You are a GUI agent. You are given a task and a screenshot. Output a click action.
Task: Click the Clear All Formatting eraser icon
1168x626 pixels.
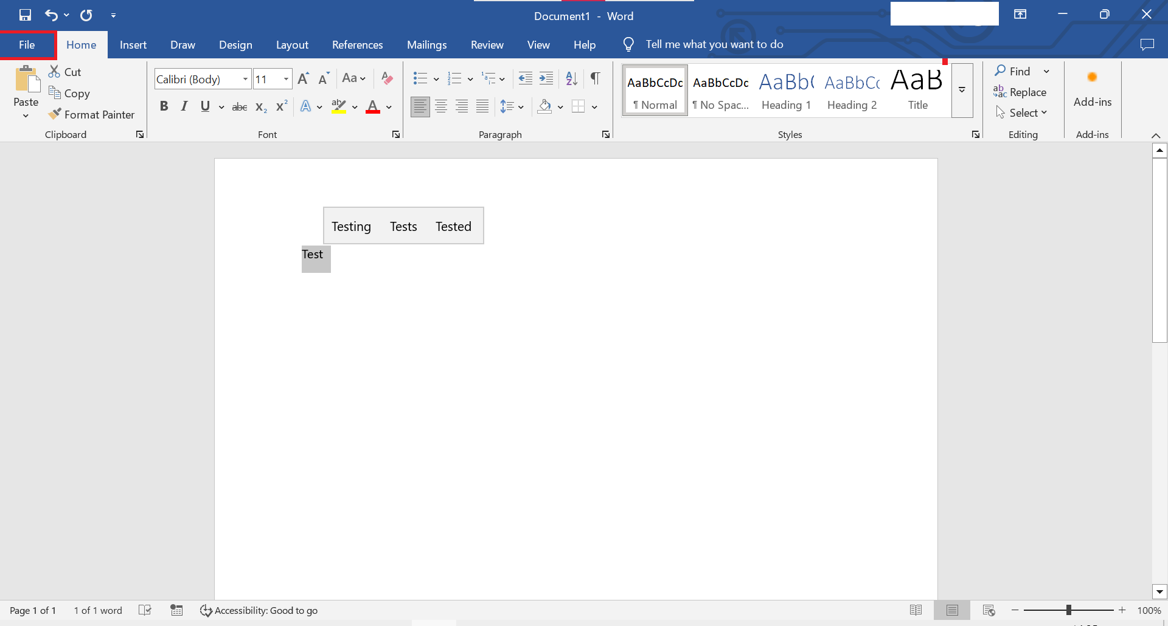(387, 78)
